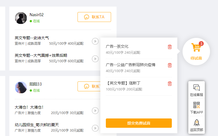
Task: Submit the free audition with 提交免费试音
Action: 139,123
